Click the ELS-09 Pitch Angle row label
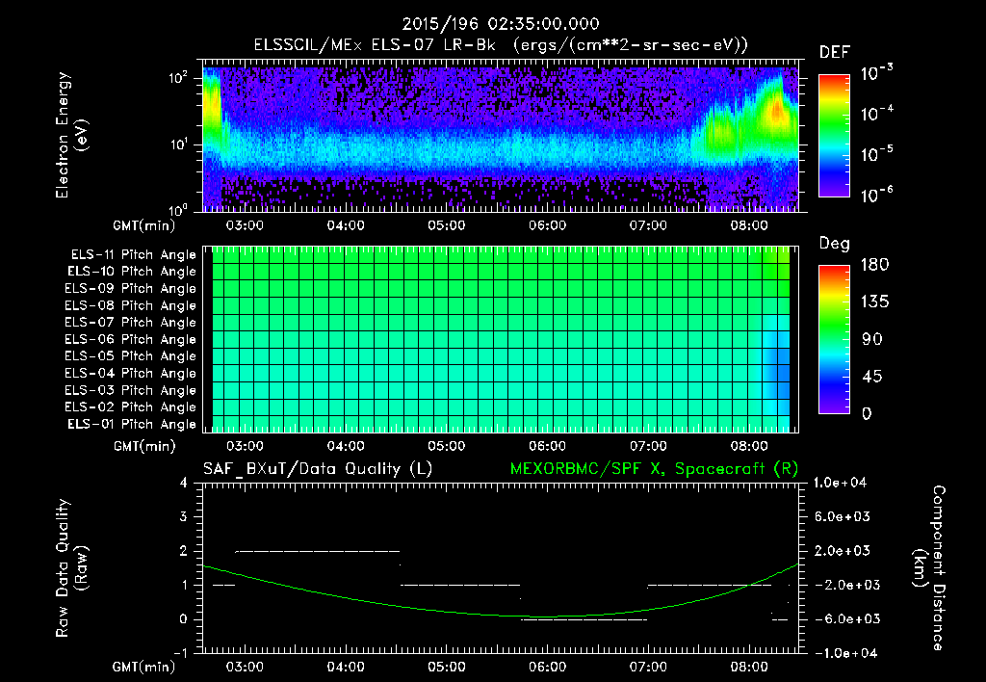Screen dimensions: 986x682 point(130,289)
